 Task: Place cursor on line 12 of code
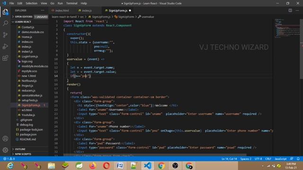coord(92,68)
